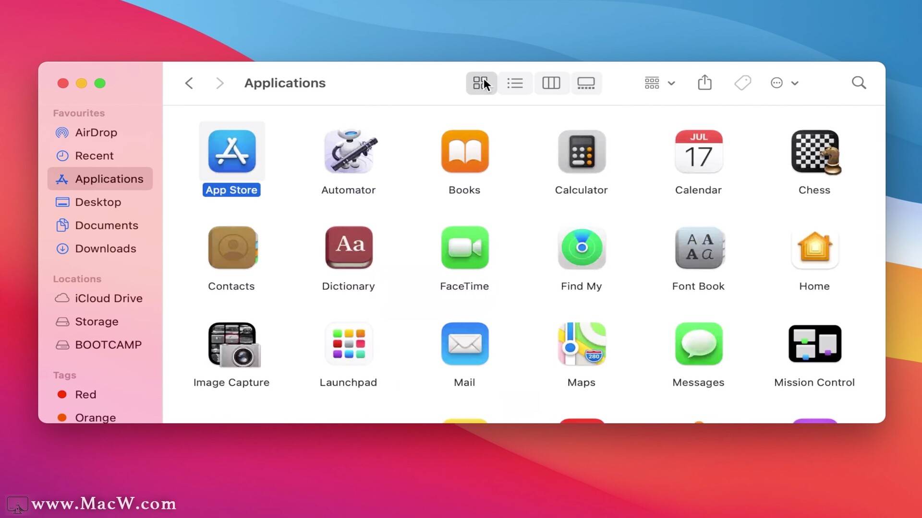The image size is (922, 518).
Task: Select the Maps app icon
Action: pyautogui.click(x=582, y=344)
